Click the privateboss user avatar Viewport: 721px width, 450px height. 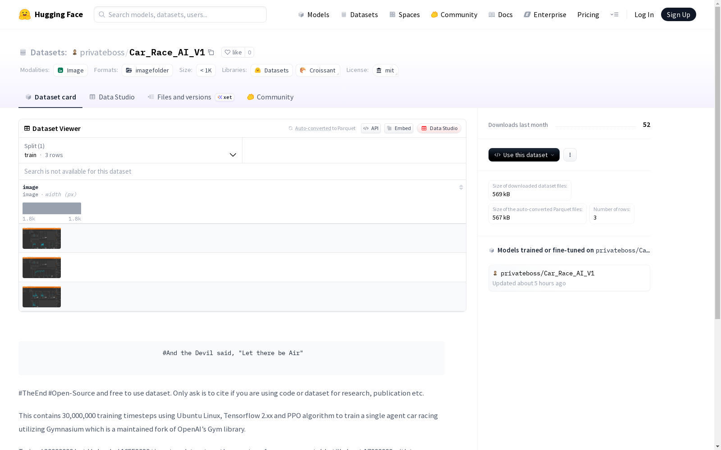75,52
